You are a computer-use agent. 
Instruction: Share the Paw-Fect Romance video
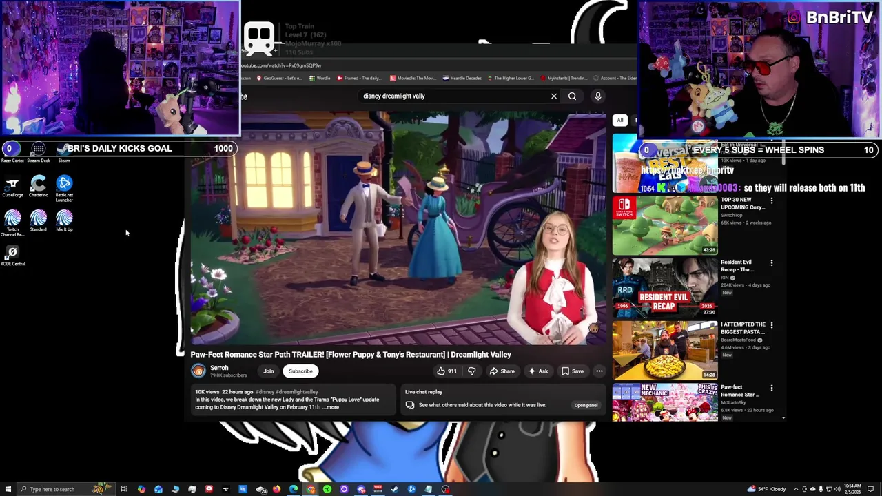coord(502,371)
